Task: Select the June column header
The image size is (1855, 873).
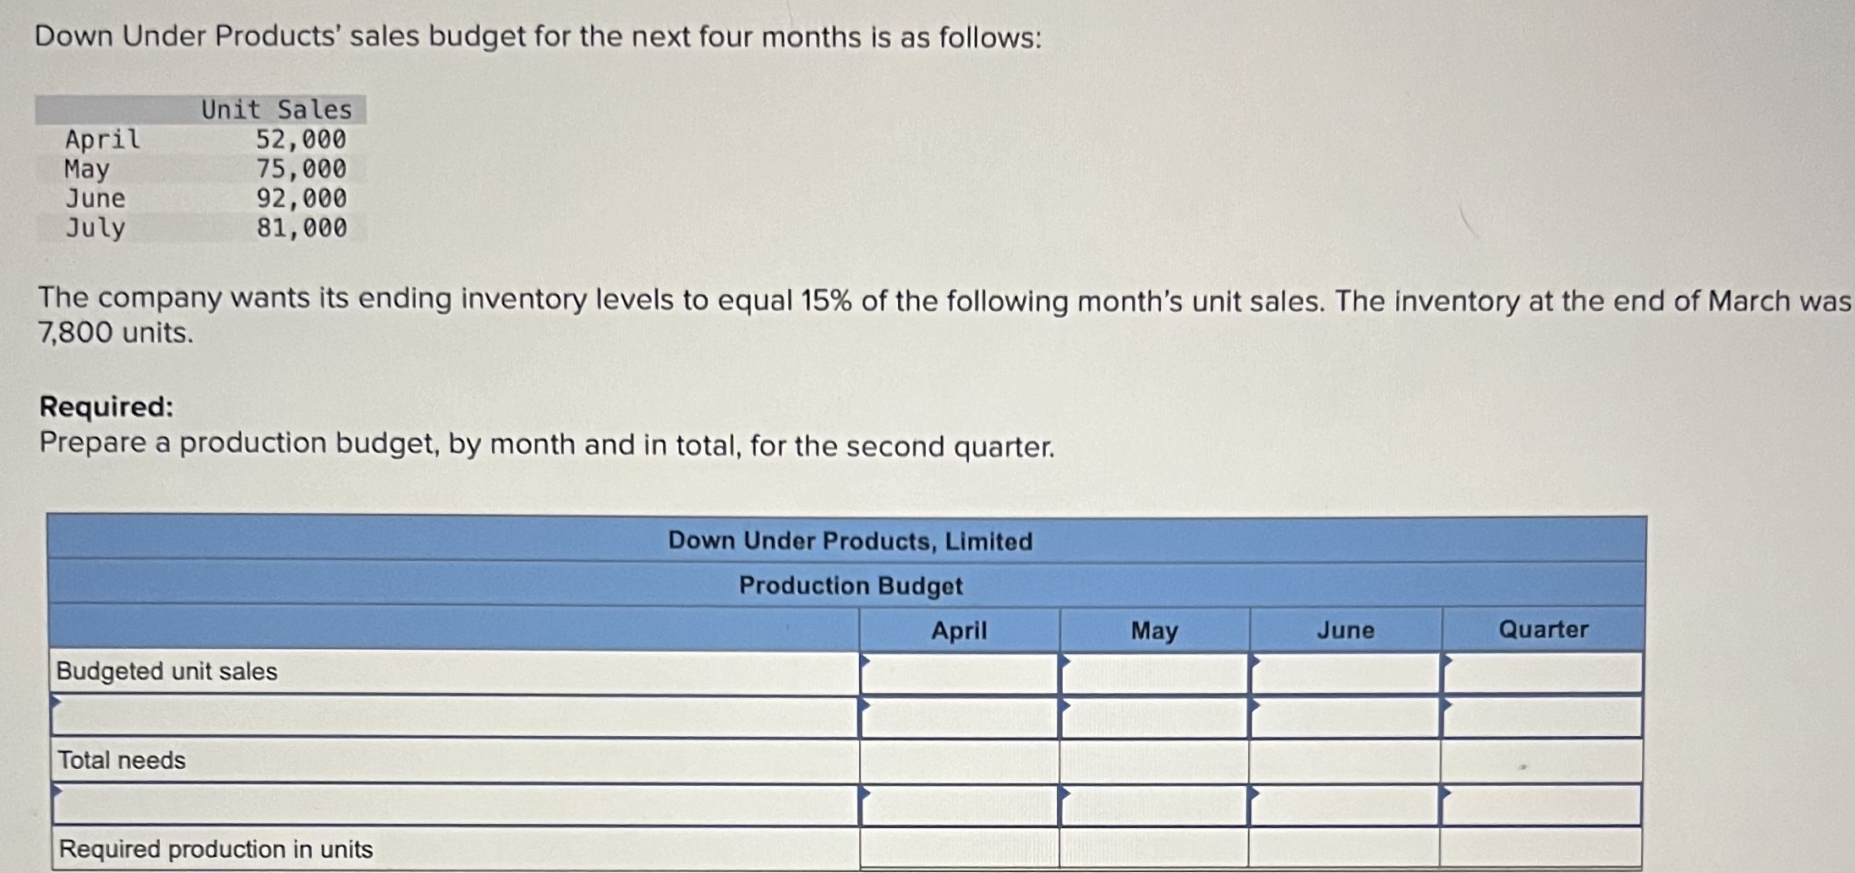Action: tap(1344, 630)
